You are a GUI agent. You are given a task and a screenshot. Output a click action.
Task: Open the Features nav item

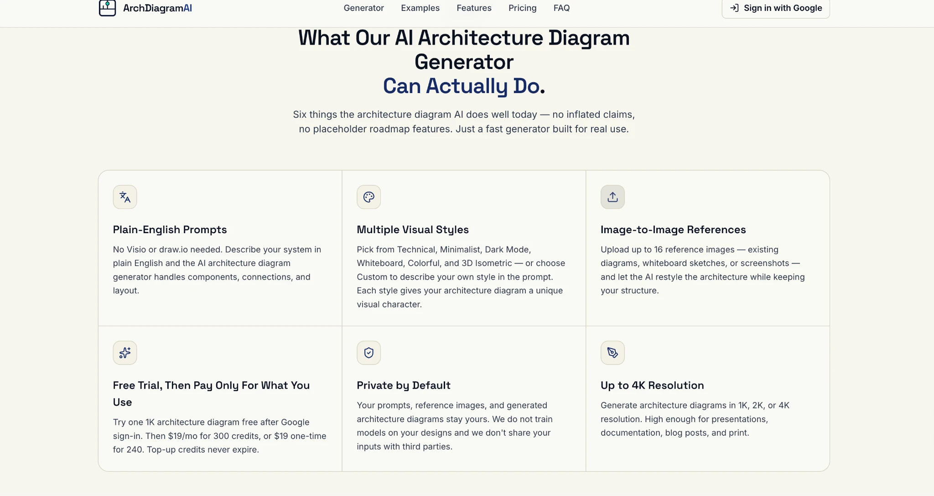(474, 8)
